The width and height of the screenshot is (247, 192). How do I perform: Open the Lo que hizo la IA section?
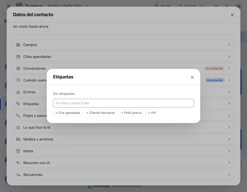tap(124, 127)
